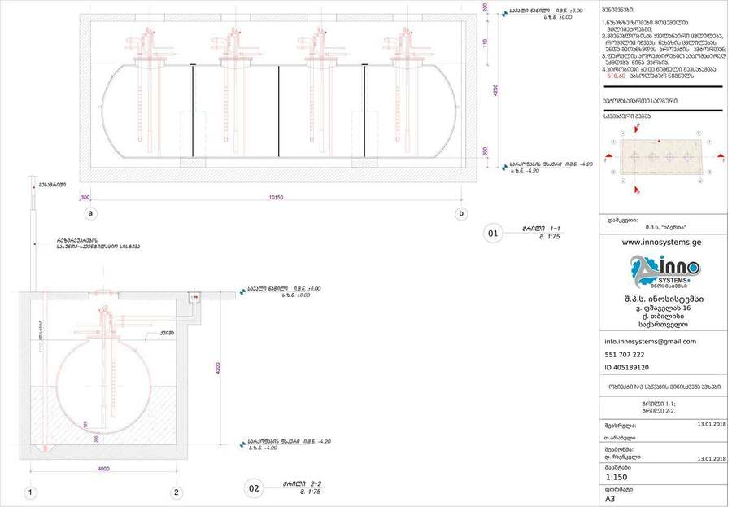Image resolution: width=732 pixels, height=507 pixels.
Task: Click blue elevation marker at -4.20 in section 1-1
Action: coord(504,168)
